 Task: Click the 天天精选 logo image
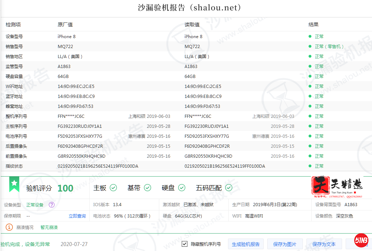pyautogui.click(x=337, y=187)
